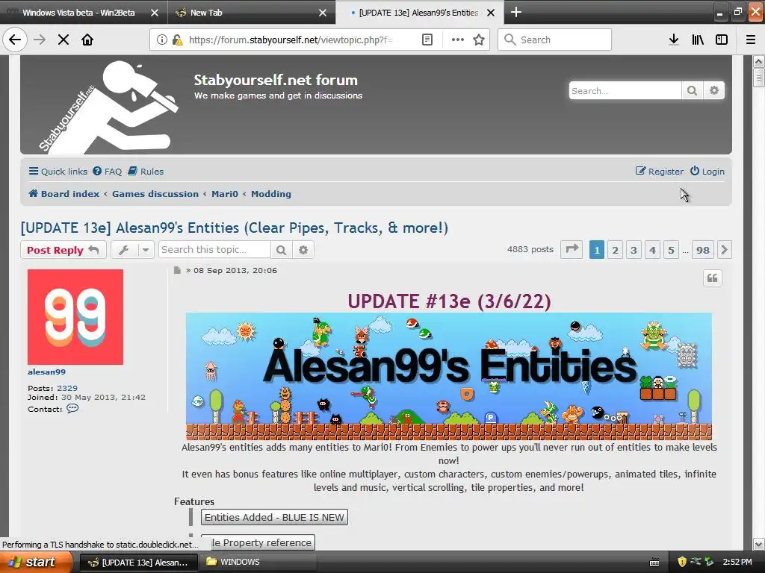Screen dimensions: 765x573
Task: Open the topic title link
Action: [x=234, y=228]
